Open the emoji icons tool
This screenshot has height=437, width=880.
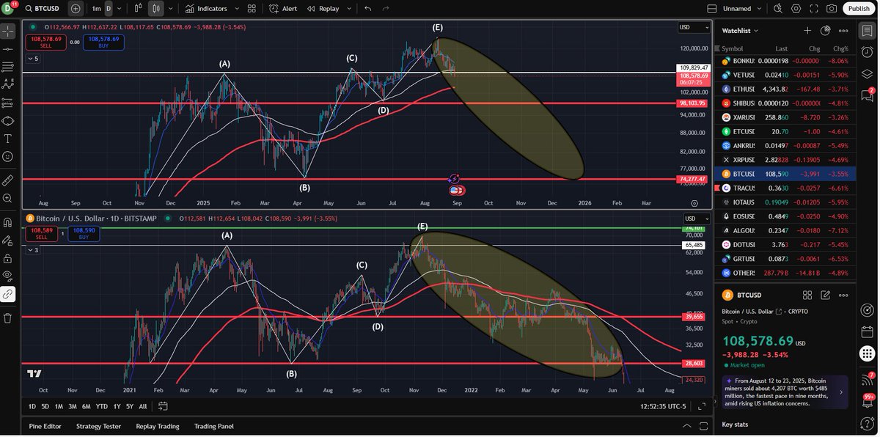[7, 156]
